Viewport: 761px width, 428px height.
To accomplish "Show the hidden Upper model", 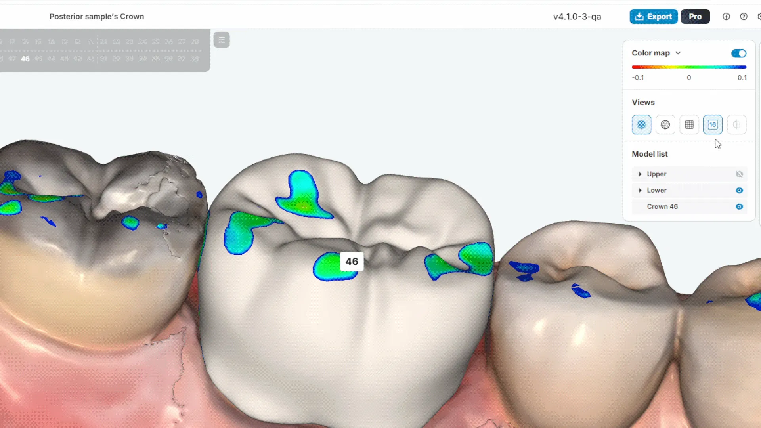I will point(739,174).
